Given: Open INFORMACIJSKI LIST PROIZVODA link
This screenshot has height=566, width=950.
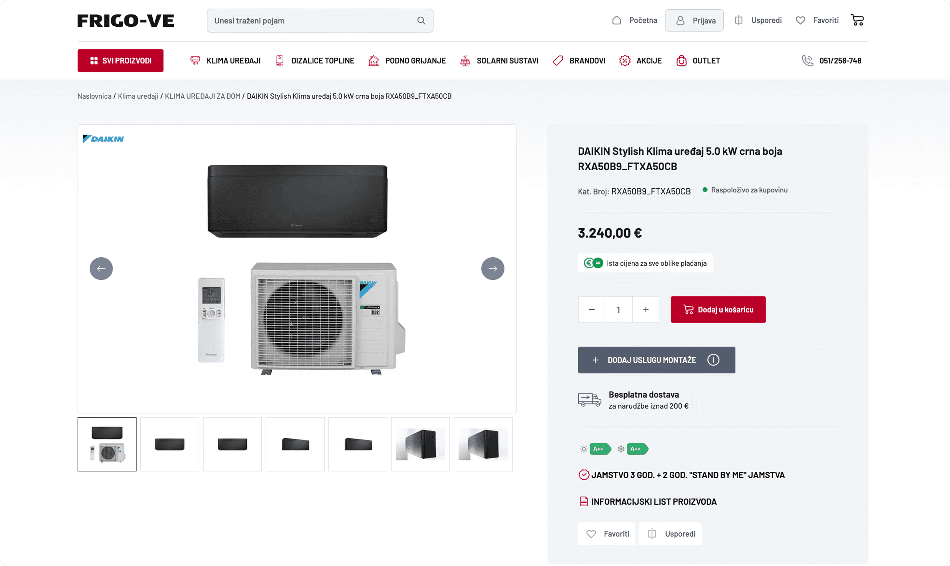Looking at the screenshot, I should [654, 502].
